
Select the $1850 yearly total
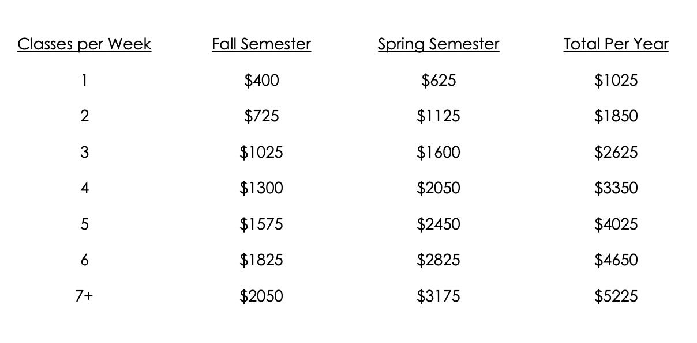[616, 116]
